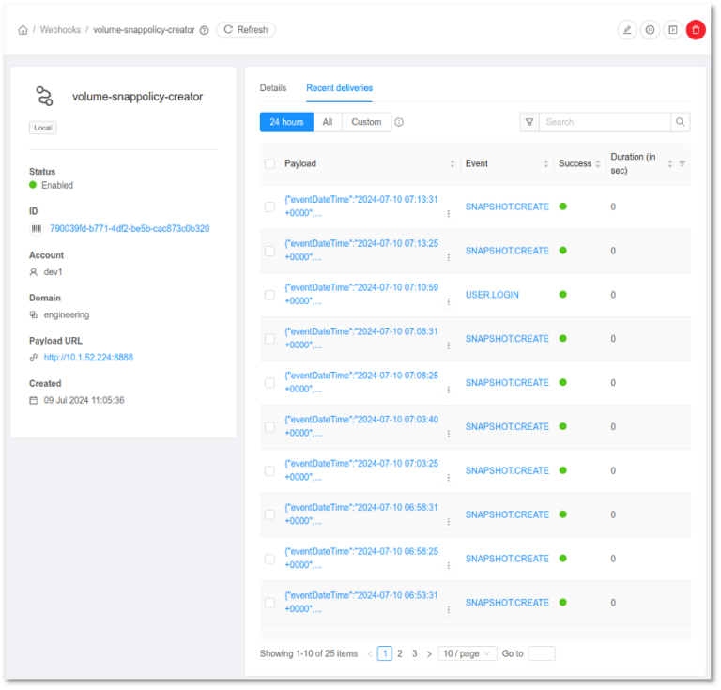Check the 06:58:31 delivery row
The image size is (721, 690).
[x=270, y=515]
